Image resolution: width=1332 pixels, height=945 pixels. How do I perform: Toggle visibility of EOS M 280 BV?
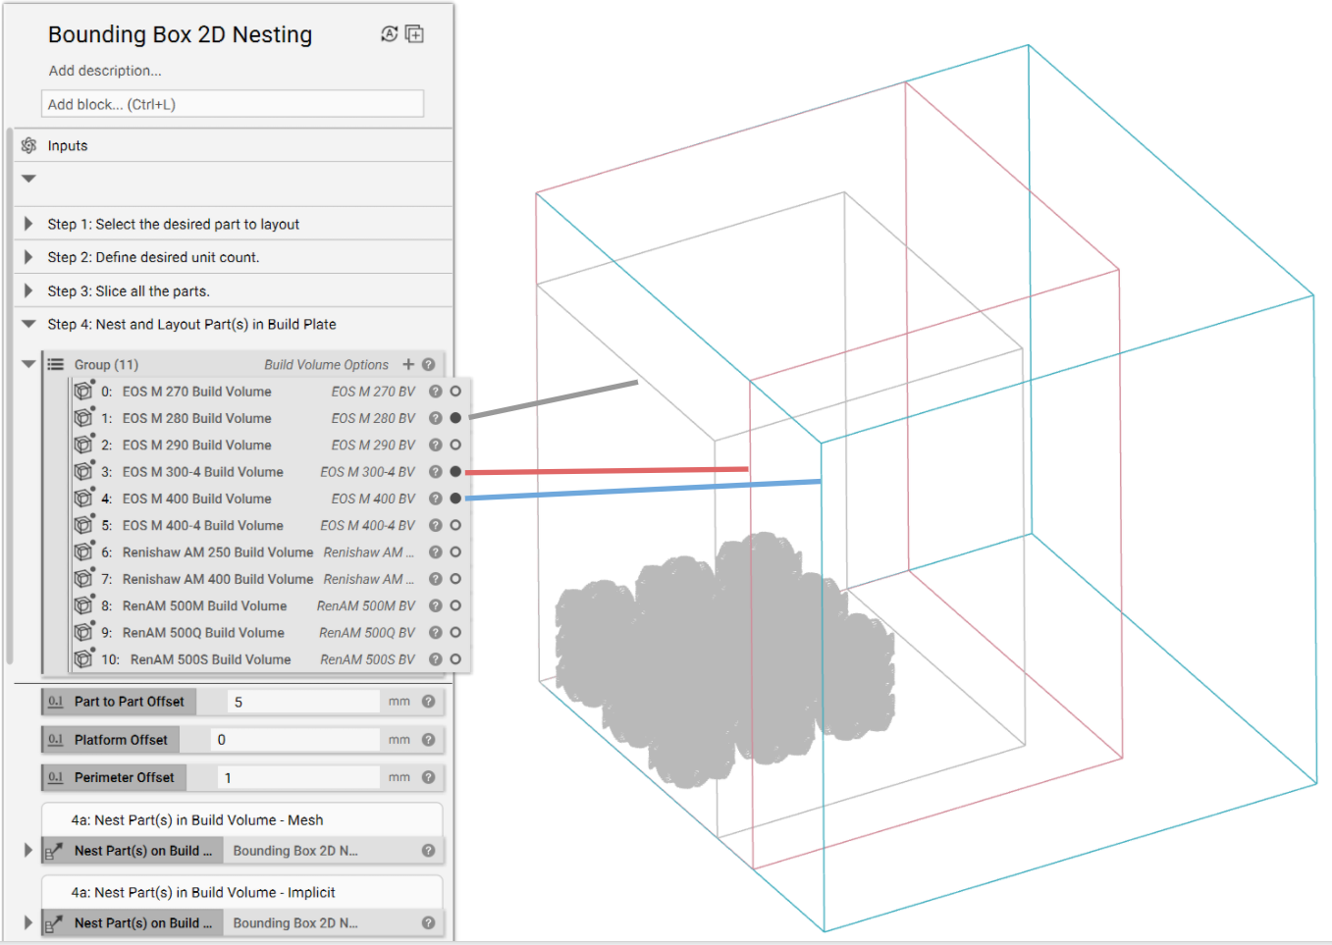pos(455,418)
